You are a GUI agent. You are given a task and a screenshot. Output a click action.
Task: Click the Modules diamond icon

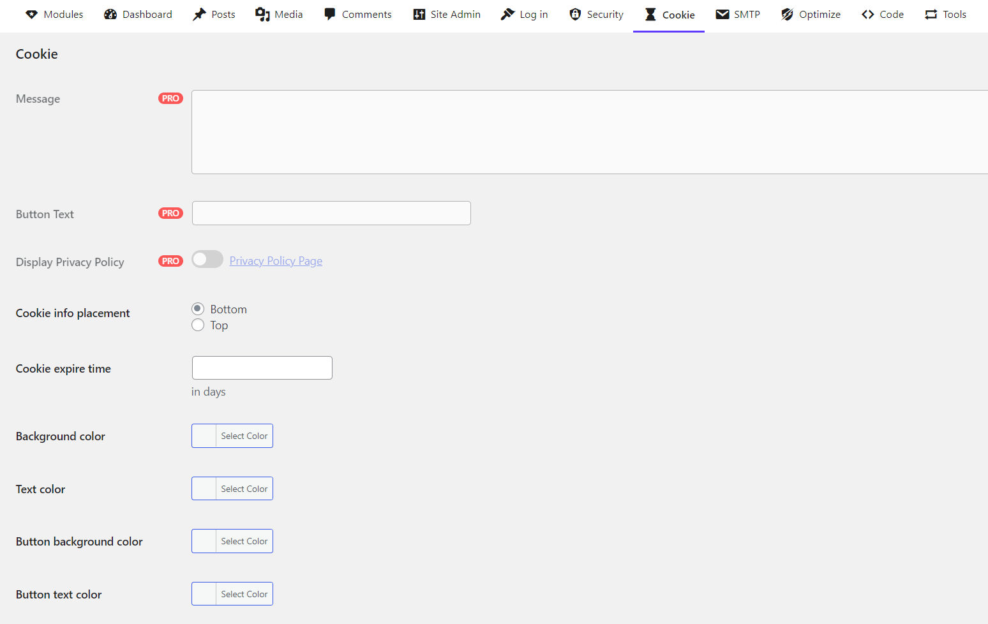point(31,15)
